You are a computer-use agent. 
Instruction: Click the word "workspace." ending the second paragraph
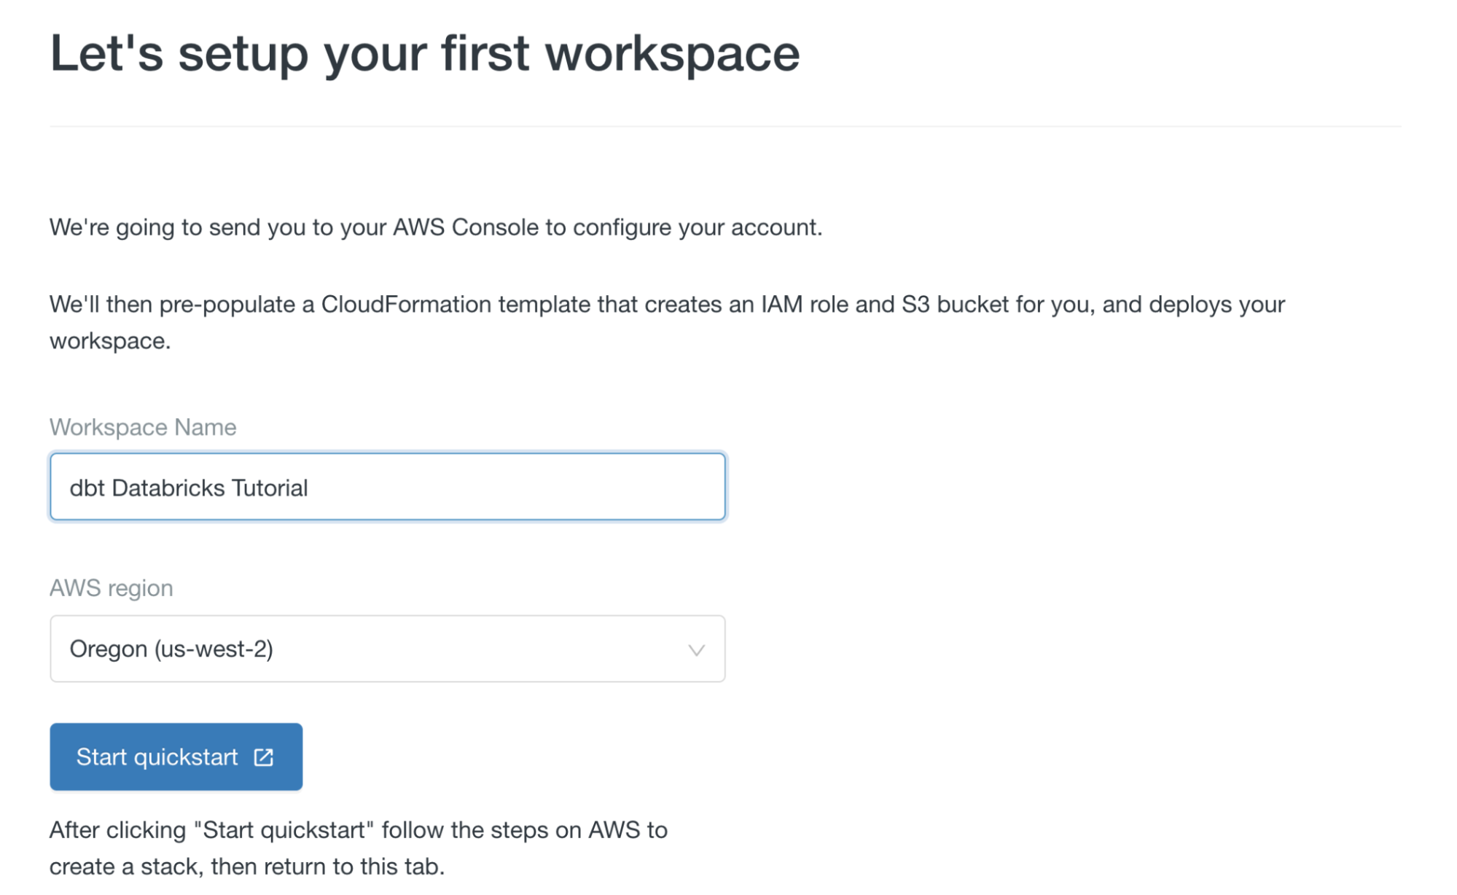[x=110, y=340]
